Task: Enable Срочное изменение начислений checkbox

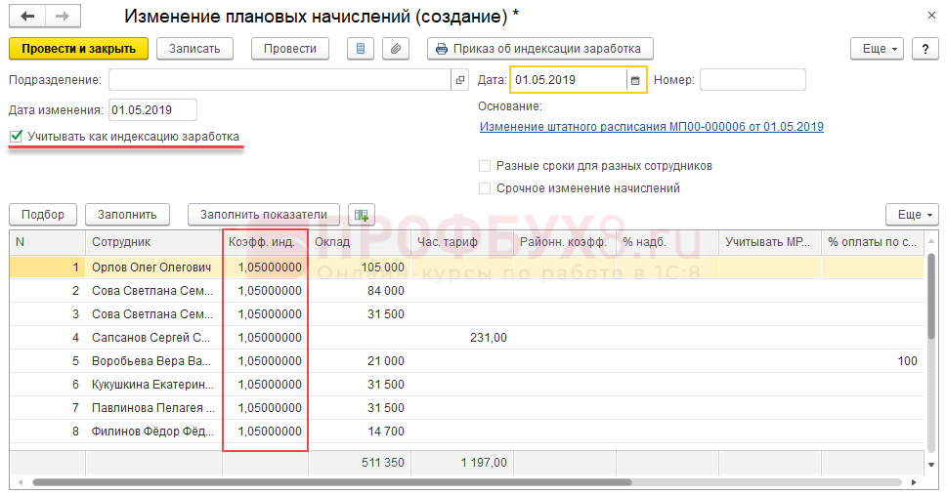Action: tap(485, 188)
